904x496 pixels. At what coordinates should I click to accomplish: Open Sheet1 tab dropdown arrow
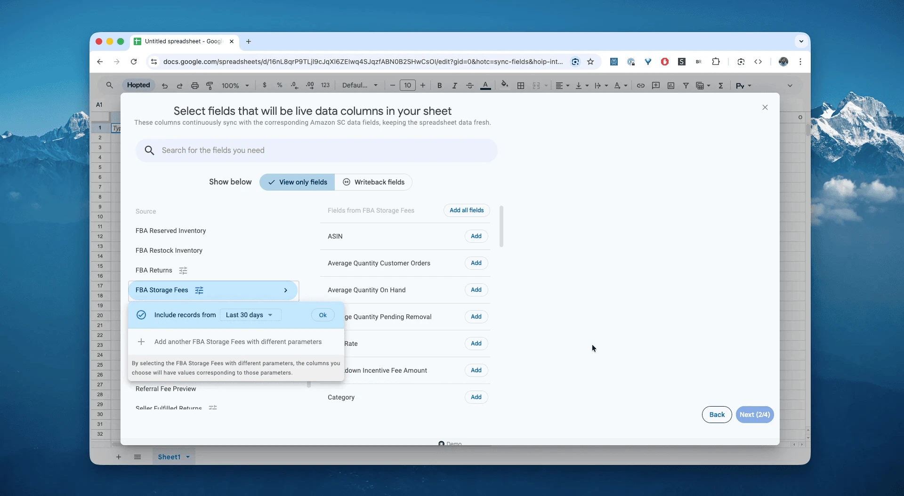[x=188, y=457]
